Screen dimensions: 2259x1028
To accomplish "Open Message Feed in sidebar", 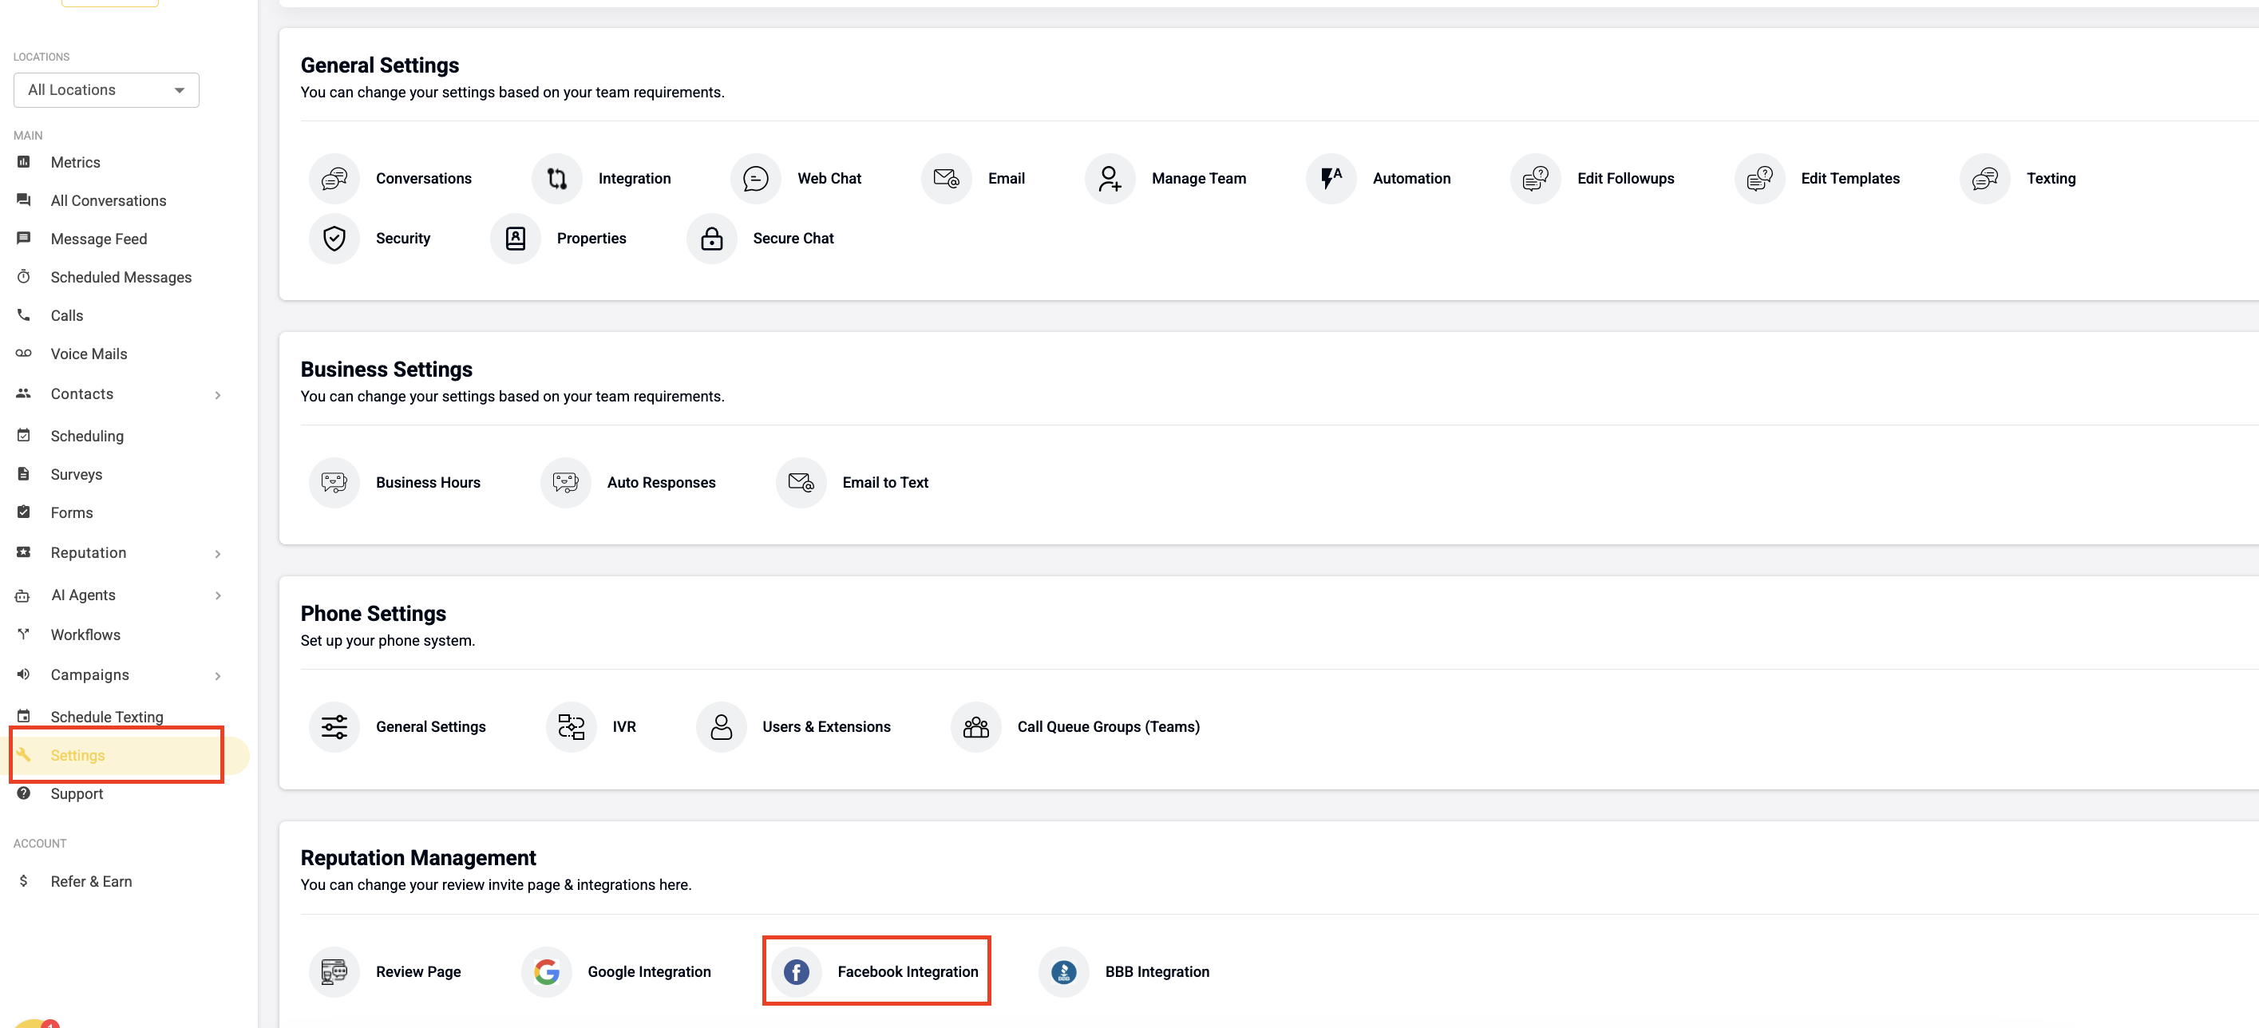I will tap(99, 239).
